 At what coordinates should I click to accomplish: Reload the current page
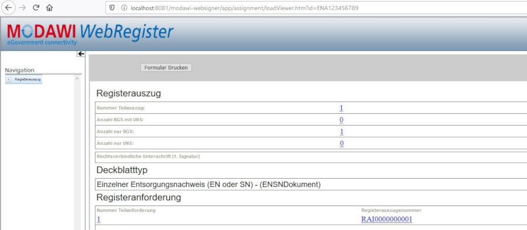click(x=36, y=8)
